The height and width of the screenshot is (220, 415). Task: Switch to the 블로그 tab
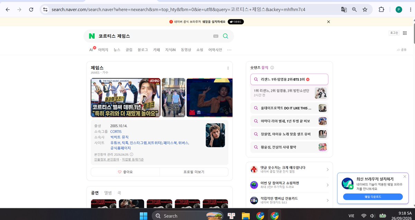(x=143, y=50)
